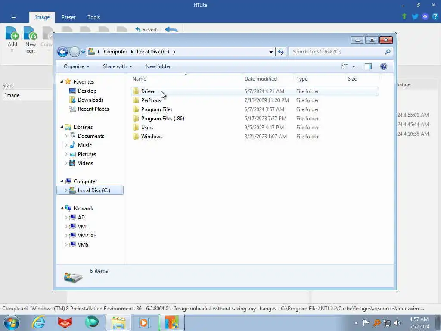Click the refresh icon next to address bar

tap(281, 52)
